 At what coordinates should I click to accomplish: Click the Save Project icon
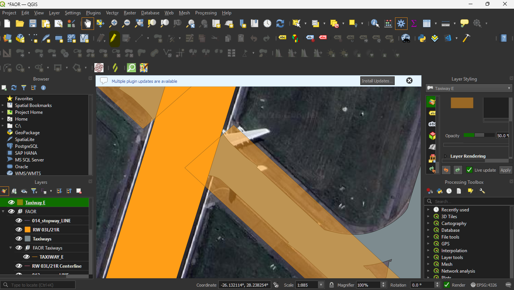(33, 23)
